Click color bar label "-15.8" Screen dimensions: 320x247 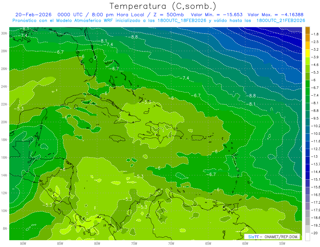pos(315,187)
